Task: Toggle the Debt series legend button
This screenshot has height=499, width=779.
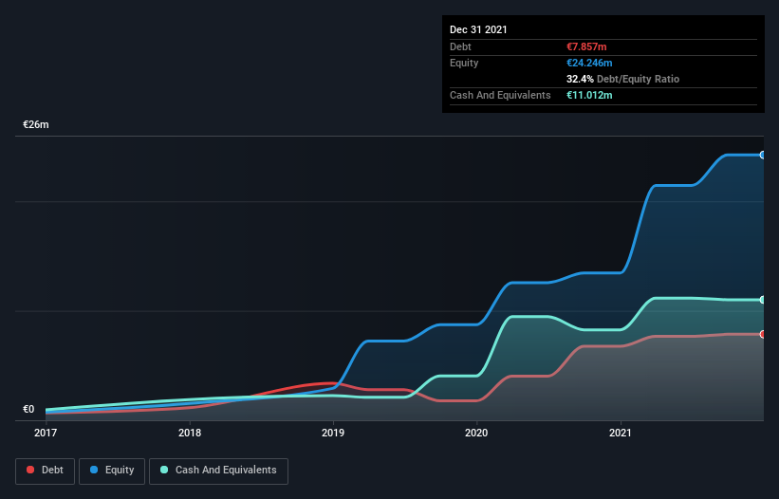Action: click(45, 471)
